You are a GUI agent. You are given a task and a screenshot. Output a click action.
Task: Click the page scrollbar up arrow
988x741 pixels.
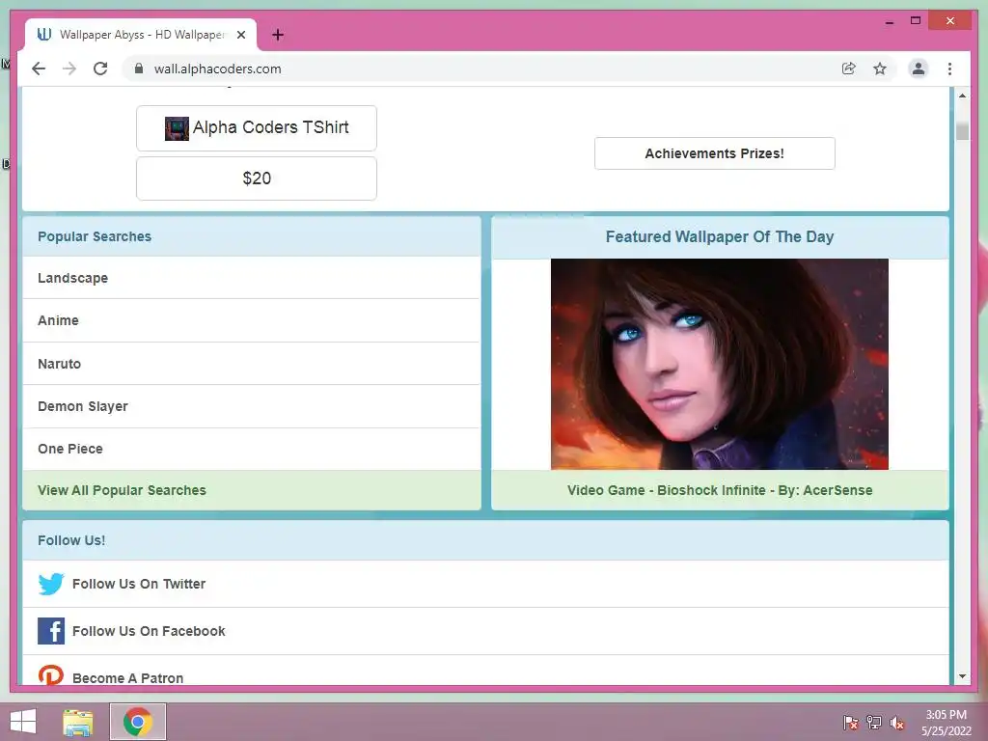[962, 96]
